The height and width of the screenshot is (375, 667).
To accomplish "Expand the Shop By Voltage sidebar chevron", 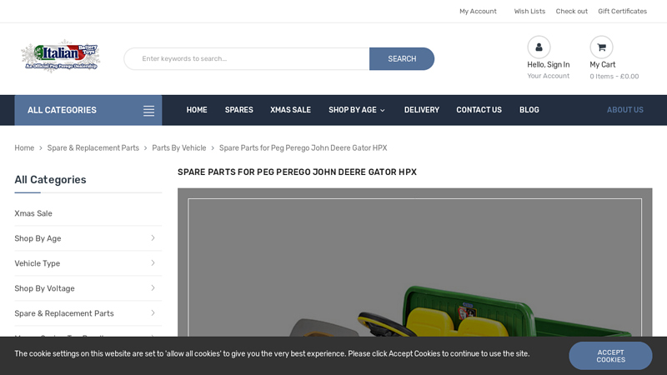I will coord(153,288).
